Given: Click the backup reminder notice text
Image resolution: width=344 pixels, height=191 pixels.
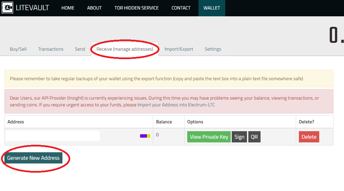Looking at the screenshot, I should tap(156, 79).
